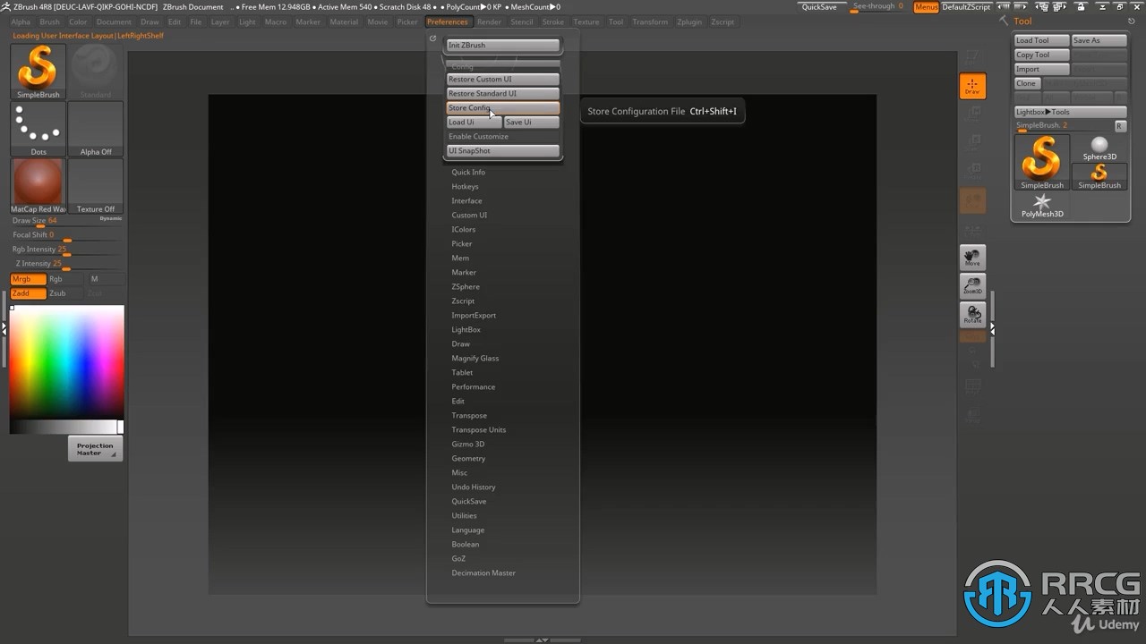Expand the Hotkeys preferences section
Viewport: 1146px width, 644px height.
(465, 186)
